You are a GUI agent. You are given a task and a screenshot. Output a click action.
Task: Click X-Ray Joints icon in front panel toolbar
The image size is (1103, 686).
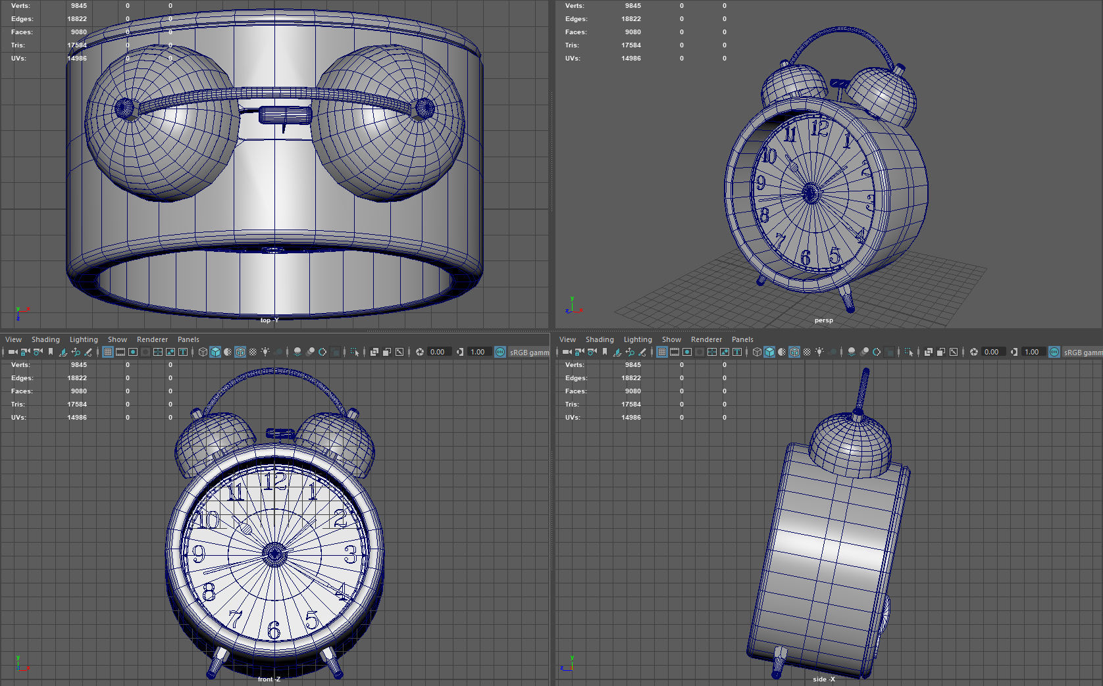tap(398, 352)
